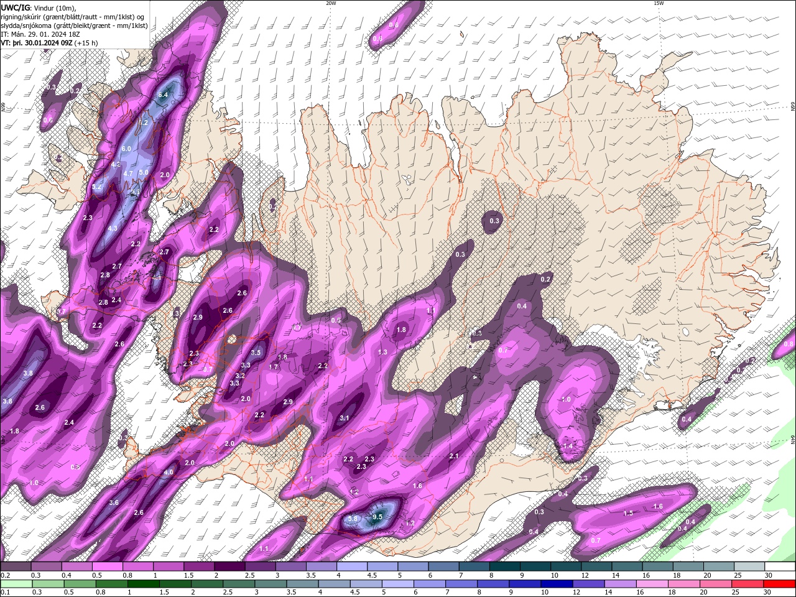Click the 3.5 value on the map
The image size is (796, 597).
[x=256, y=353]
